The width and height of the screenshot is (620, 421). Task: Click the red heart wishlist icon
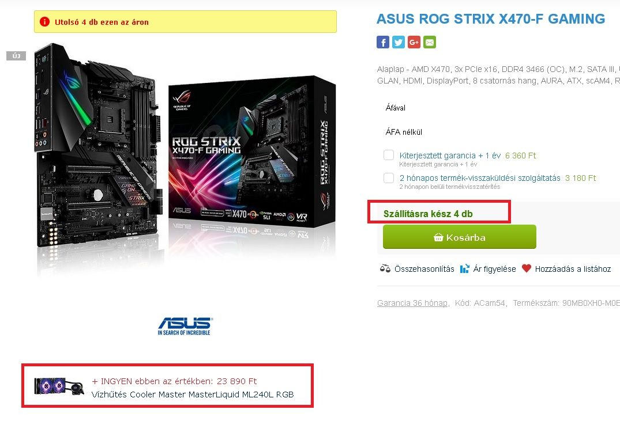click(527, 268)
